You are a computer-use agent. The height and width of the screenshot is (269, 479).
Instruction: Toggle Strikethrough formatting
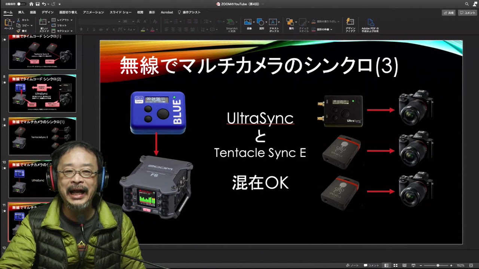tap(101, 29)
